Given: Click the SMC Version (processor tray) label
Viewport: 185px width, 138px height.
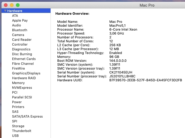Looking at the screenshot, I should pyautogui.click(x=81, y=68).
